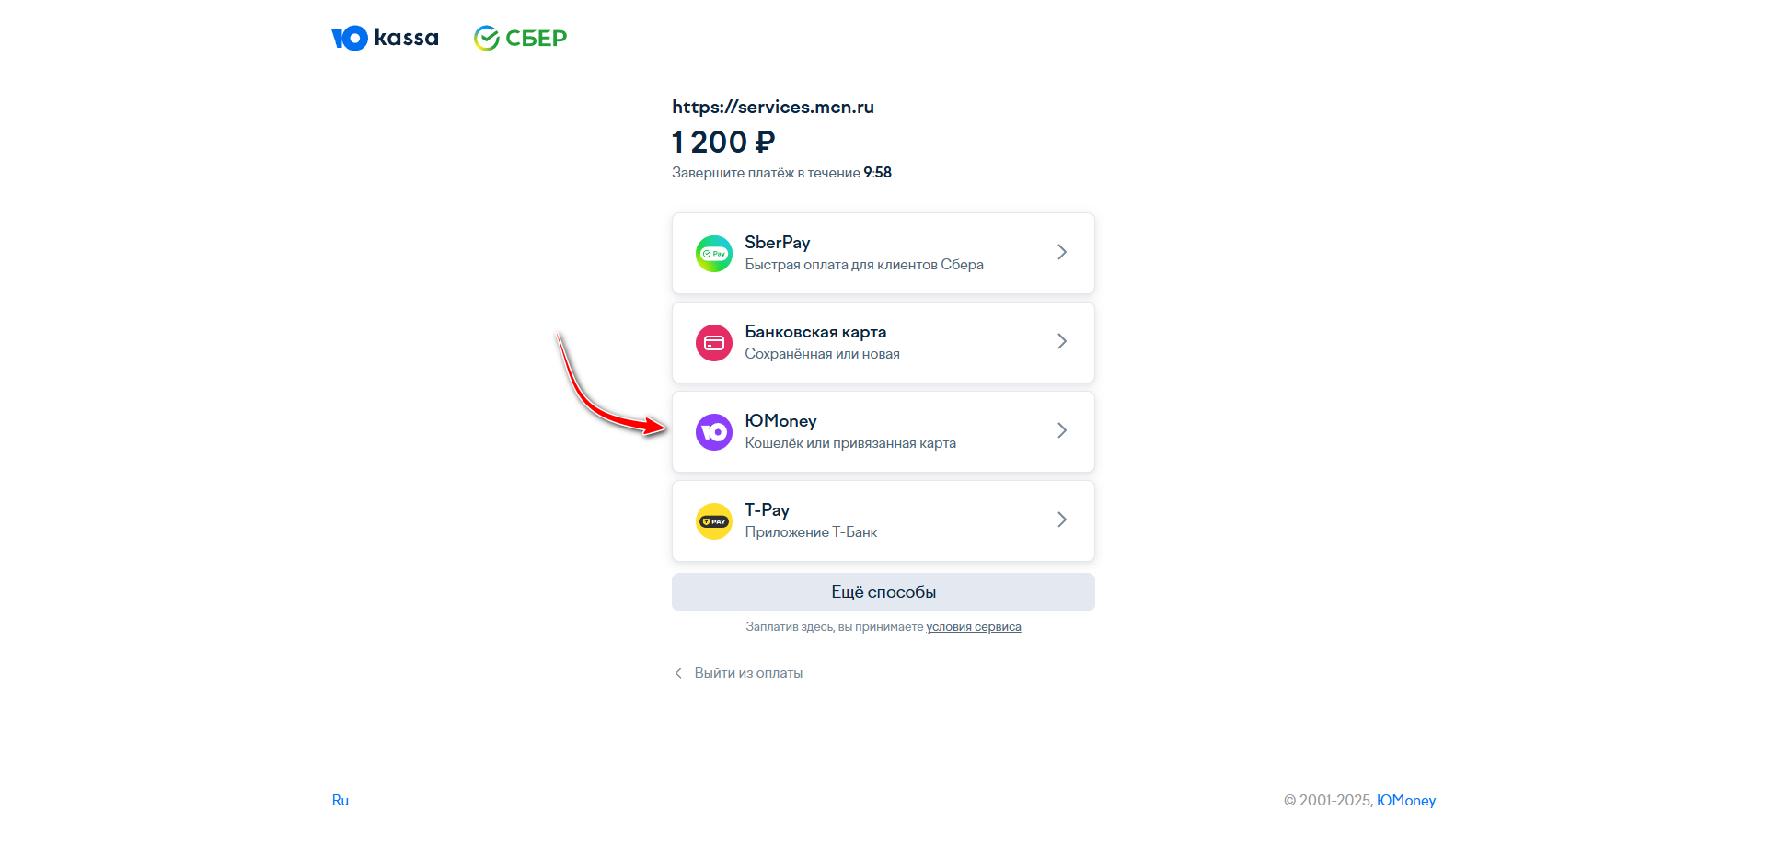This screenshot has width=1767, height=845.
Task: Choose Банковская карта payment method
Action: (x=815, y=332)
